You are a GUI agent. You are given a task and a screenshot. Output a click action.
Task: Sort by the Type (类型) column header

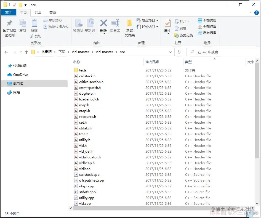tap(188, 62)
